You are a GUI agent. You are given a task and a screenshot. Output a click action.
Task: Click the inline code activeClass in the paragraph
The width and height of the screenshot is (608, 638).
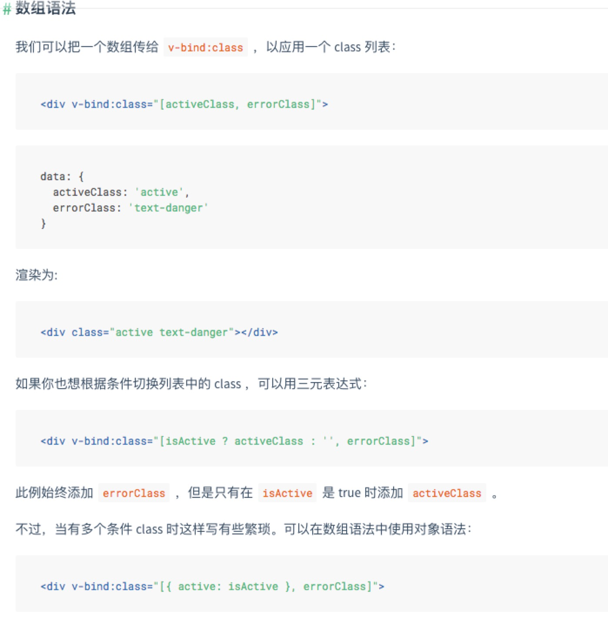447,493
